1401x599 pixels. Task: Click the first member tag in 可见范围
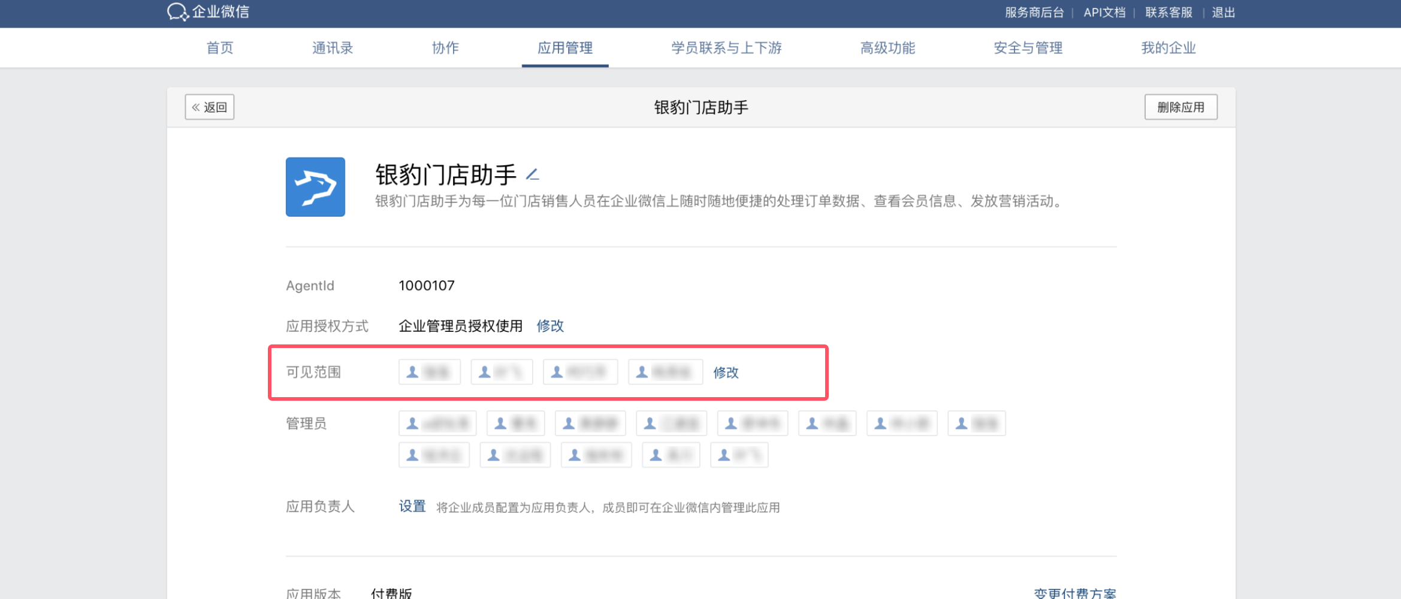[x=430, y=372]
